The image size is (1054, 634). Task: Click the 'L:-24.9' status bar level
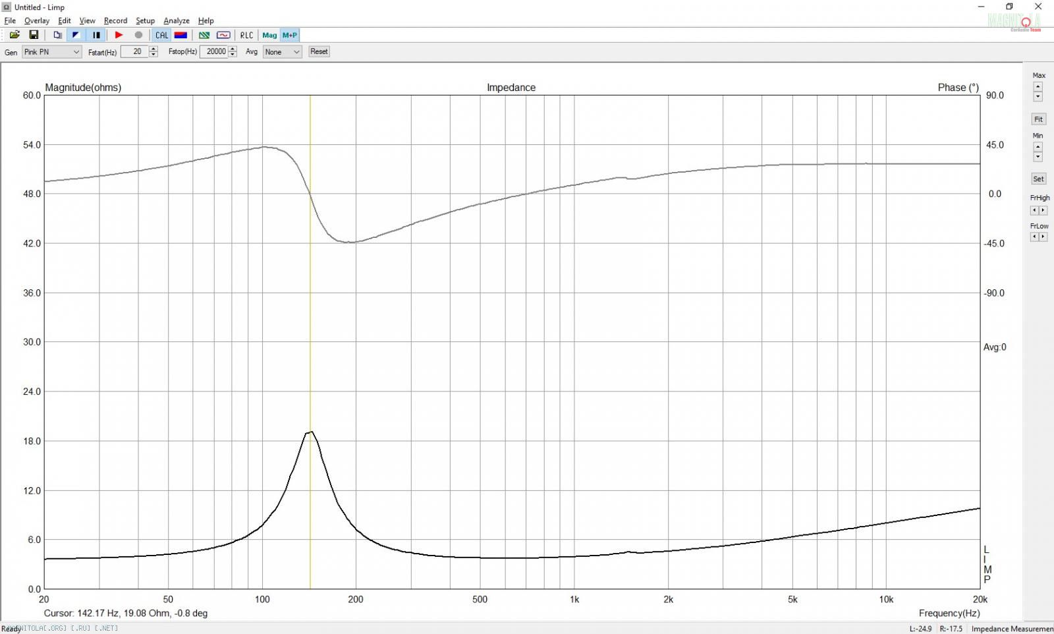[920, 629]
